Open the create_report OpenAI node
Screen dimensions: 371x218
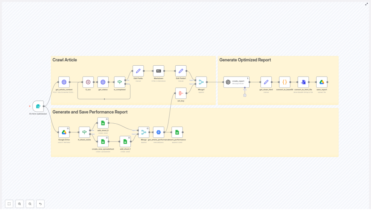(236, 82)
